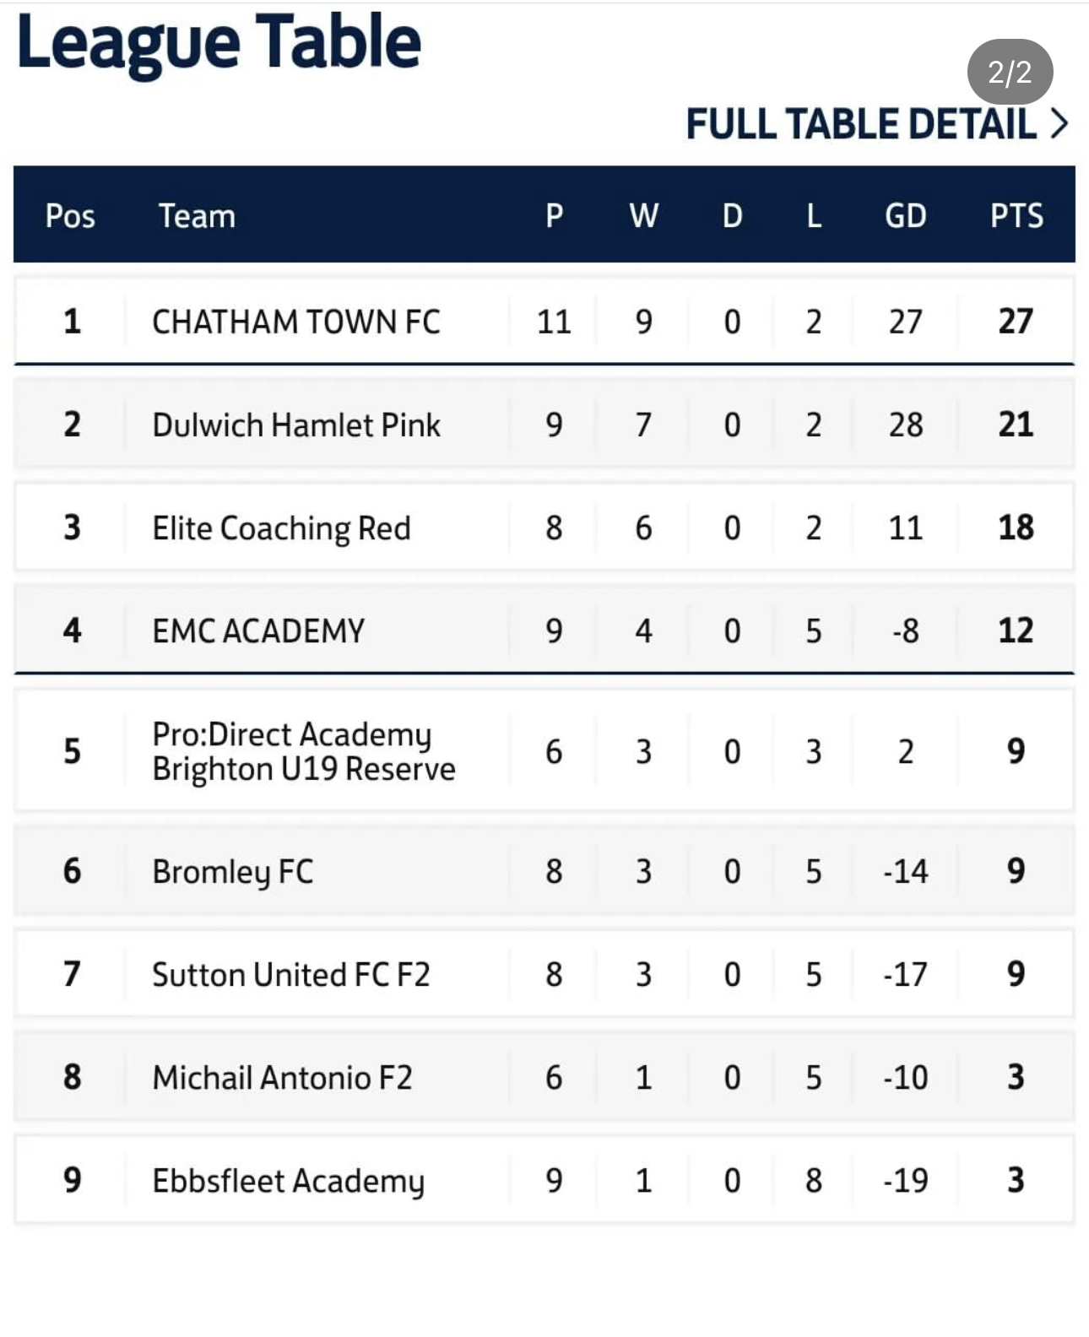The image size is (1089, 1337).
Task: Select the Elite Coaching Red team
Action: pyautogui.click(x=281, y=528)
